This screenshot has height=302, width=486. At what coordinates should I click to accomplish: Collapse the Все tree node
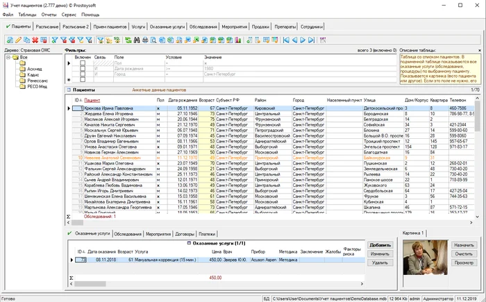click(x=8, y=58)
